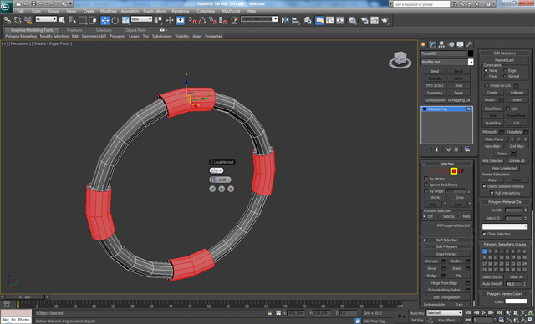Uncheck Full Interactivity
Screen dimensions: 535x324
(492, 193)
